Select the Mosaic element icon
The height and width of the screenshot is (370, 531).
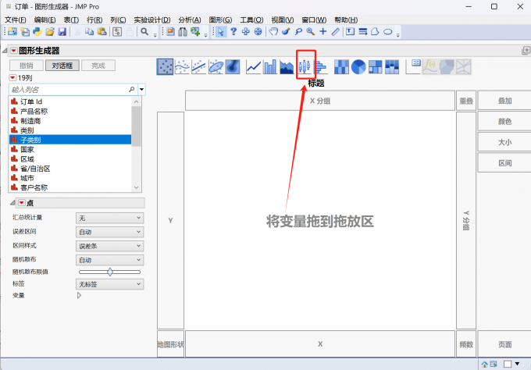[x=392, y=66]
